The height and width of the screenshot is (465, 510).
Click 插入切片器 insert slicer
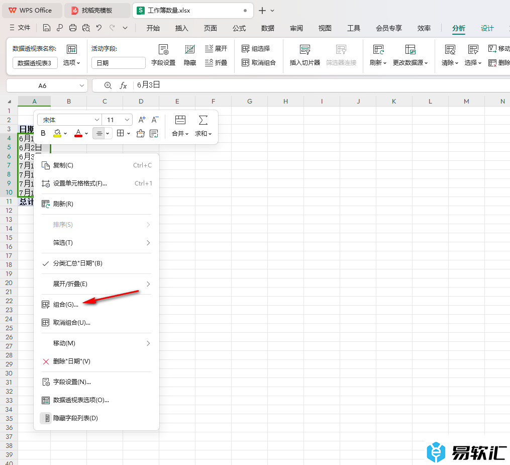305,55
